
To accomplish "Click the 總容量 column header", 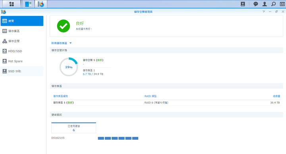I will pos(276,96).
